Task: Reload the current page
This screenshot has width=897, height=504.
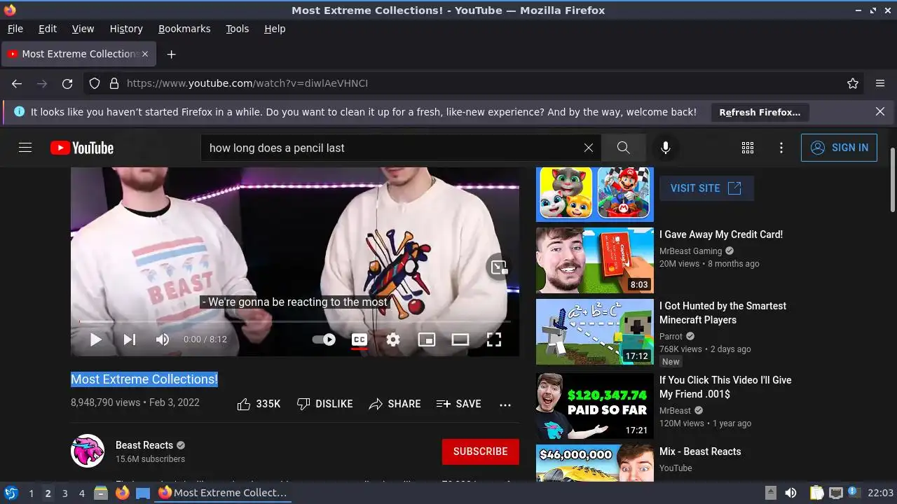Action: [x=67, y=83]
